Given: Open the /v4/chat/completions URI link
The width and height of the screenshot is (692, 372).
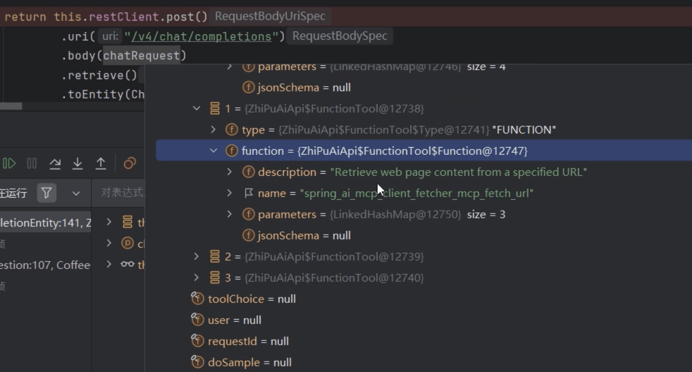Looking at the screenshot, I should [201, 36].
